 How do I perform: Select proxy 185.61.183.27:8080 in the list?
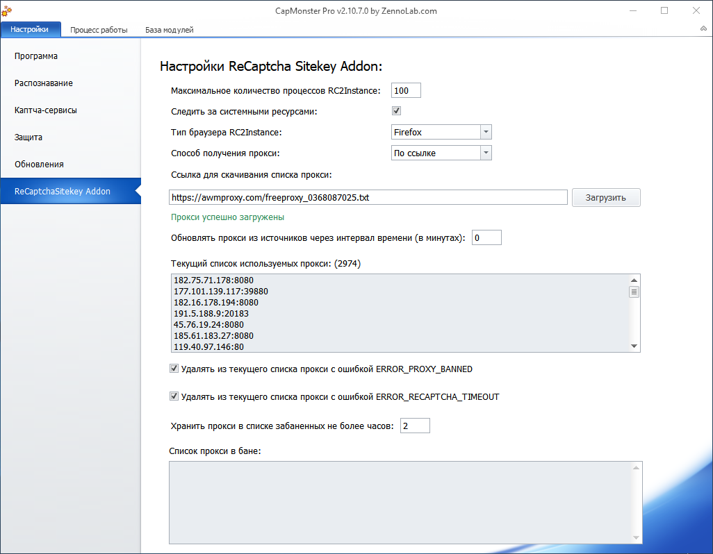point(214,335)
